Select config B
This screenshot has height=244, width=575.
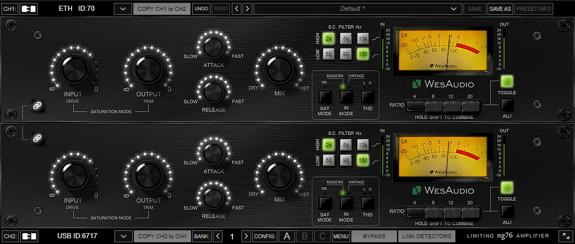304,236
